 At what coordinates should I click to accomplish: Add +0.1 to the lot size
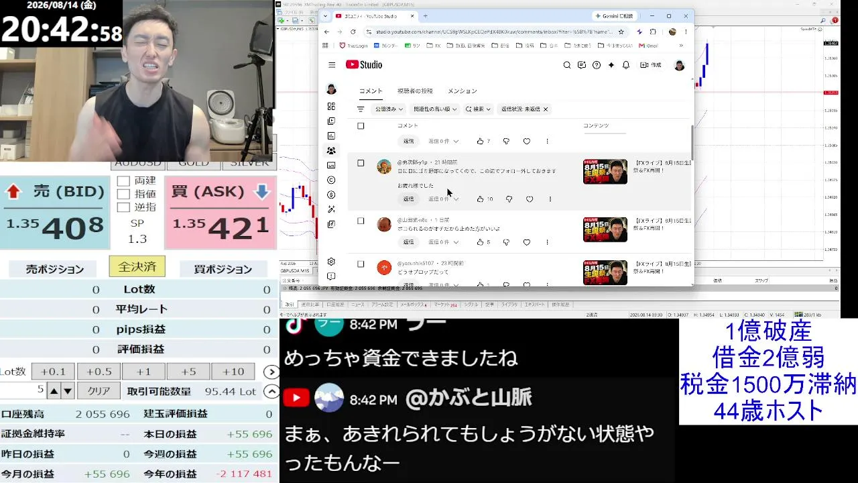[x=53, y=372]
